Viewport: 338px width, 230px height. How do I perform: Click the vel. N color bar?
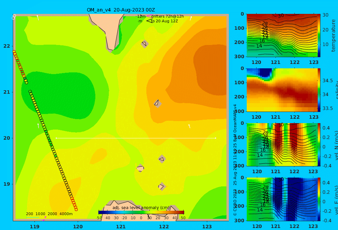(319, 144)
